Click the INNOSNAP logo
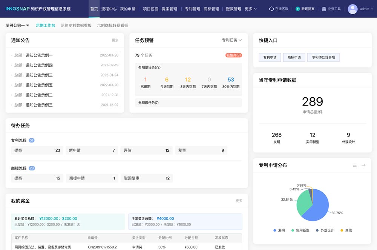The height and width of the screenshot is (250, 377). pos(18,9)
